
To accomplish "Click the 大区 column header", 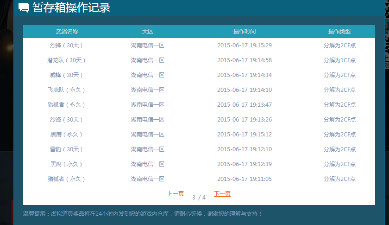I will pos(148,32).
